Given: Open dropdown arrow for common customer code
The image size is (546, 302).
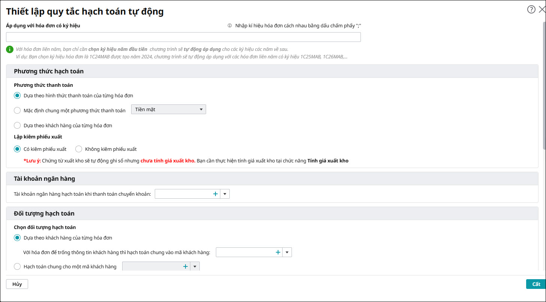Looking at the screenshot, I should [x=195, y=266].
